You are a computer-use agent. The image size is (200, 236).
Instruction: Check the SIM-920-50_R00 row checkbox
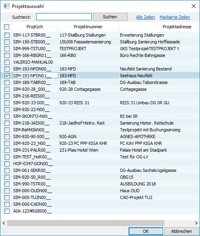[x=7, y=177]
